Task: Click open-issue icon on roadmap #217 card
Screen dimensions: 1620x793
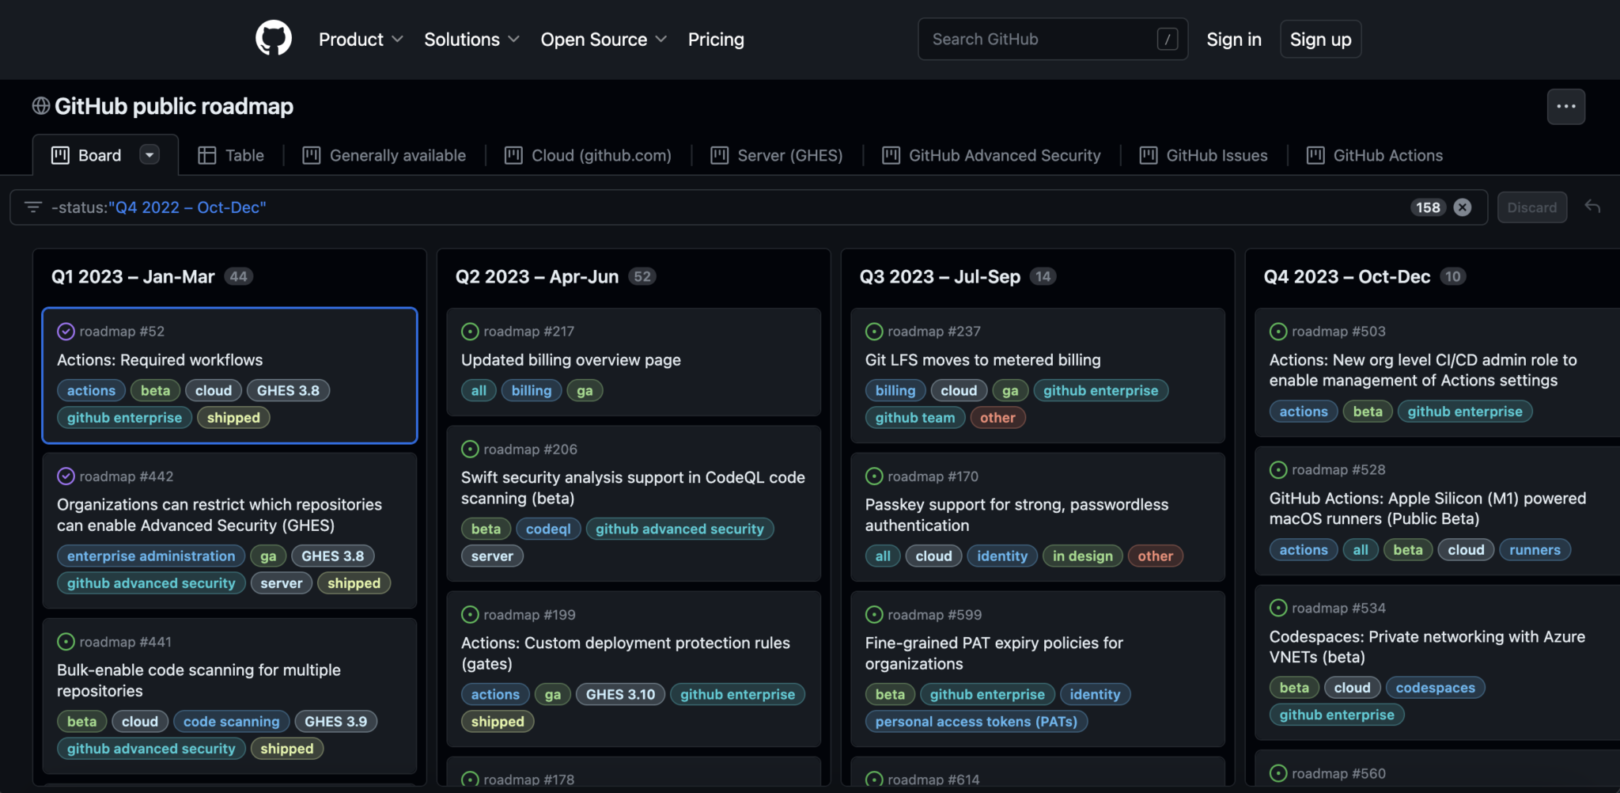Action: click(x=470, y=332)
